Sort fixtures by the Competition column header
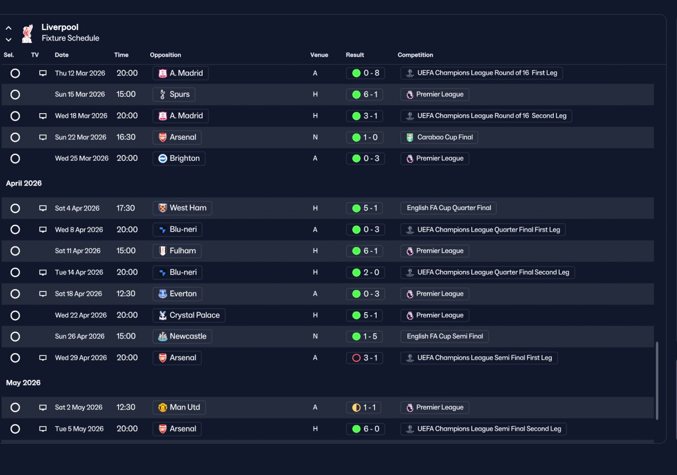 [415, 55]
